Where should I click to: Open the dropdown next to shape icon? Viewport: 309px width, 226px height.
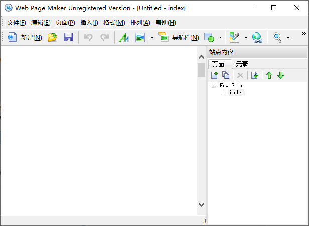[x=220, y=37]
